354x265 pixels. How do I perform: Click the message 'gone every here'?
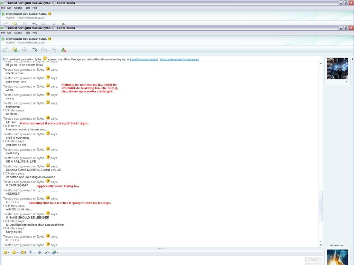point(16,82)
